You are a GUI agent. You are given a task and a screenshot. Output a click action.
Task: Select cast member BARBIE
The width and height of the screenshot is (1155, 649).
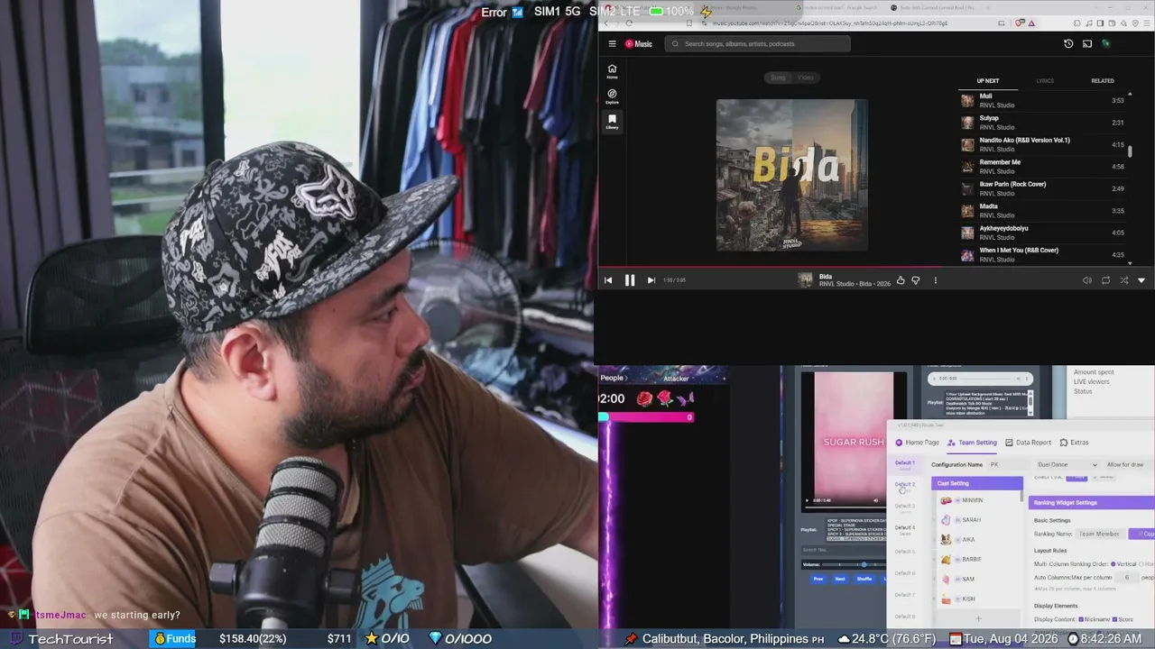(x=976, y=560)
